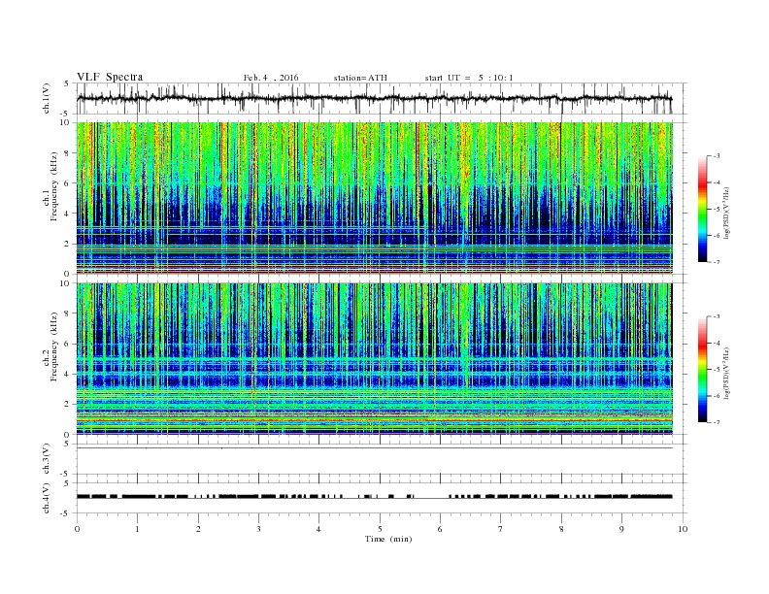Click the "6" tick on time axis

(x=440, y=529)
